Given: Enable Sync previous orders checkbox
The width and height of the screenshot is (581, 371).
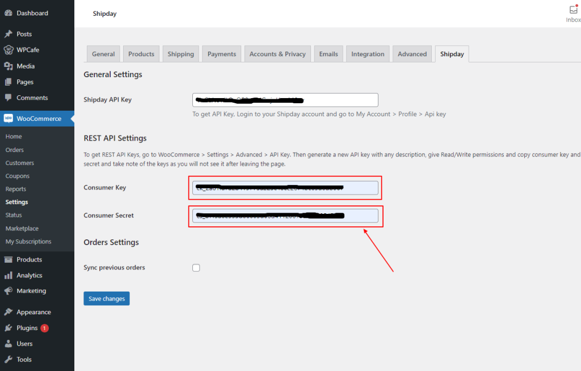Looking at the screenshot, I should (x=196, y=268).
